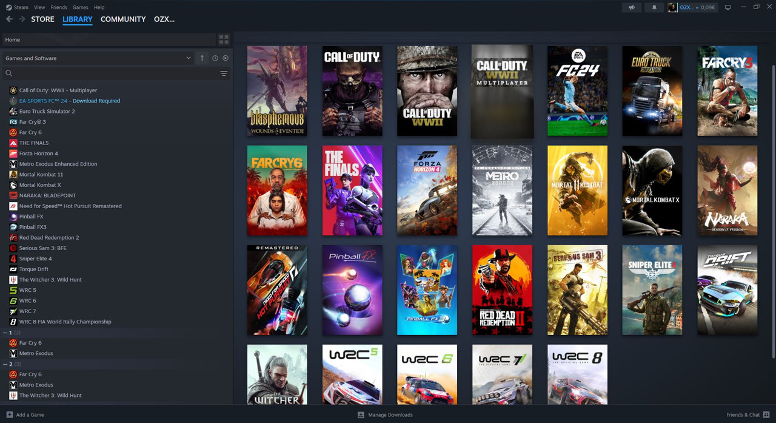Go back with the left arrow
This screenshot has width=776, height=423.
pos(9,19)
